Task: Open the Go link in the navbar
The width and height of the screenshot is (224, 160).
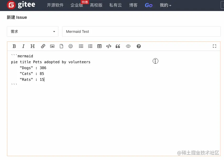Action: (x=149, y=5)
